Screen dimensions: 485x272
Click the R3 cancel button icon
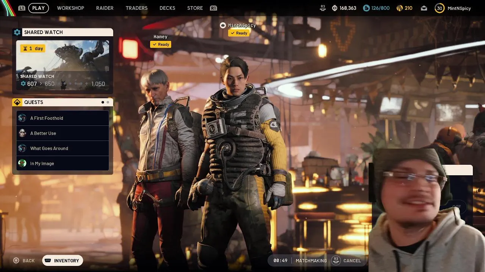[x=336, y=261]
